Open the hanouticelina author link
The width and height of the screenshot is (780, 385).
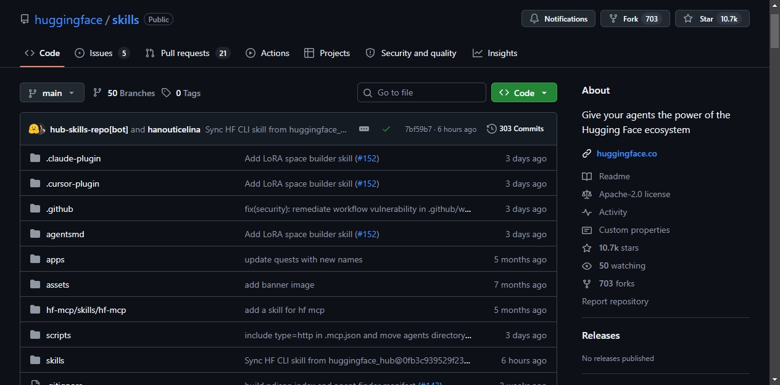point(174,129)
